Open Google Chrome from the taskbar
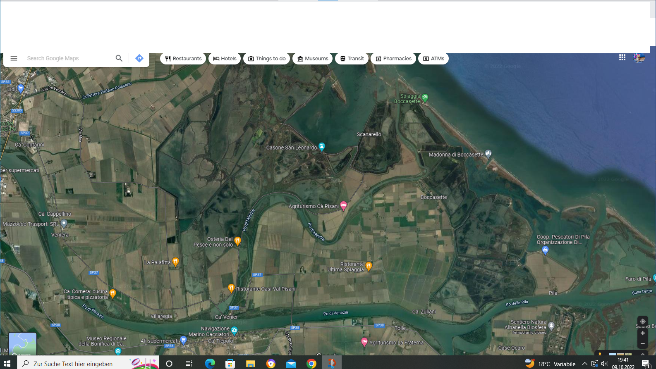 point(311,364)
